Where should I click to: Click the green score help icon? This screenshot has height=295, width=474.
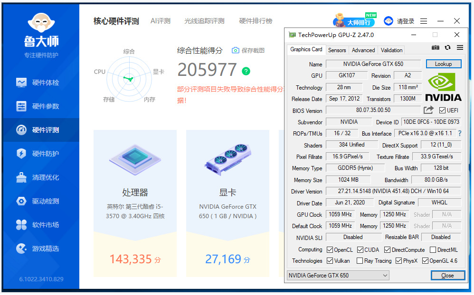[x=246, y=71]
